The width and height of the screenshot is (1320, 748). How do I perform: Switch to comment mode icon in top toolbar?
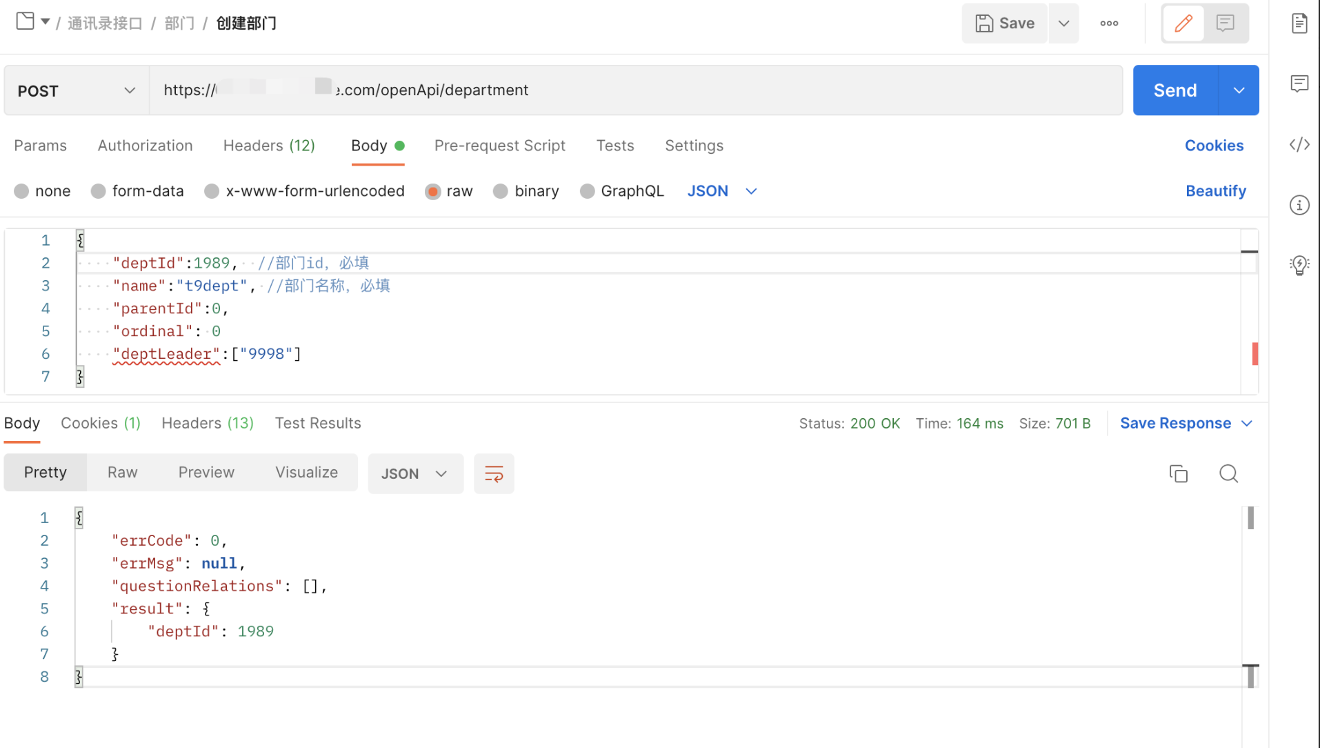pyautogui.click(x=1226, y=23)
